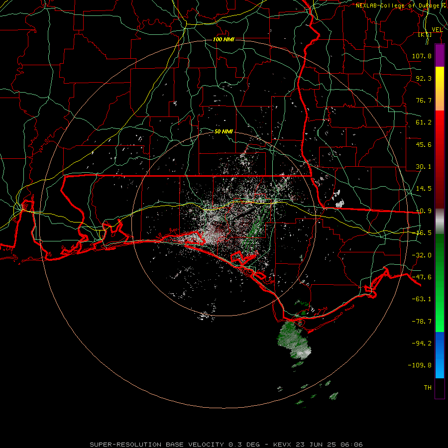Click the 45.6 velocity scale value

point(424,144)
